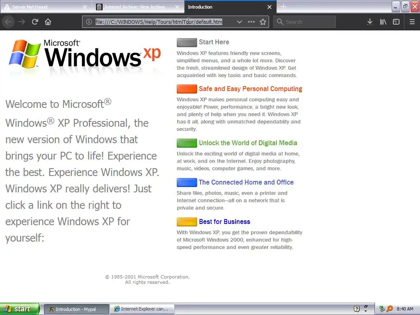Screen dimensions: 420x315
Task: Close the Server Not Found tab
Action: click(84, 7)
